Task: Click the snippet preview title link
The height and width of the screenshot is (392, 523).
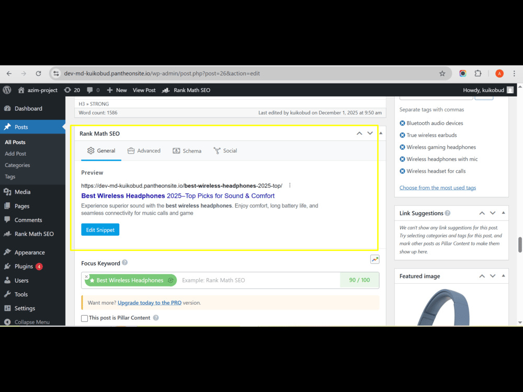Action: click(178, 195)
